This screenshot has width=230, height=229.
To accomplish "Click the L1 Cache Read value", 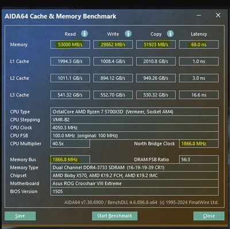I will click(x=70, y=61).
